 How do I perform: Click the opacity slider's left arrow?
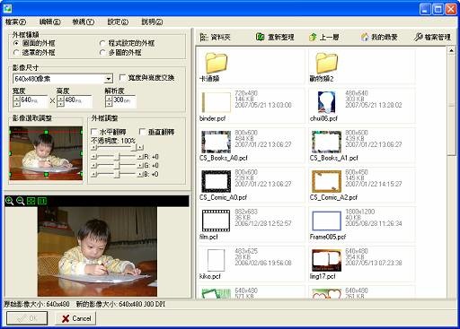click(93, 148)
